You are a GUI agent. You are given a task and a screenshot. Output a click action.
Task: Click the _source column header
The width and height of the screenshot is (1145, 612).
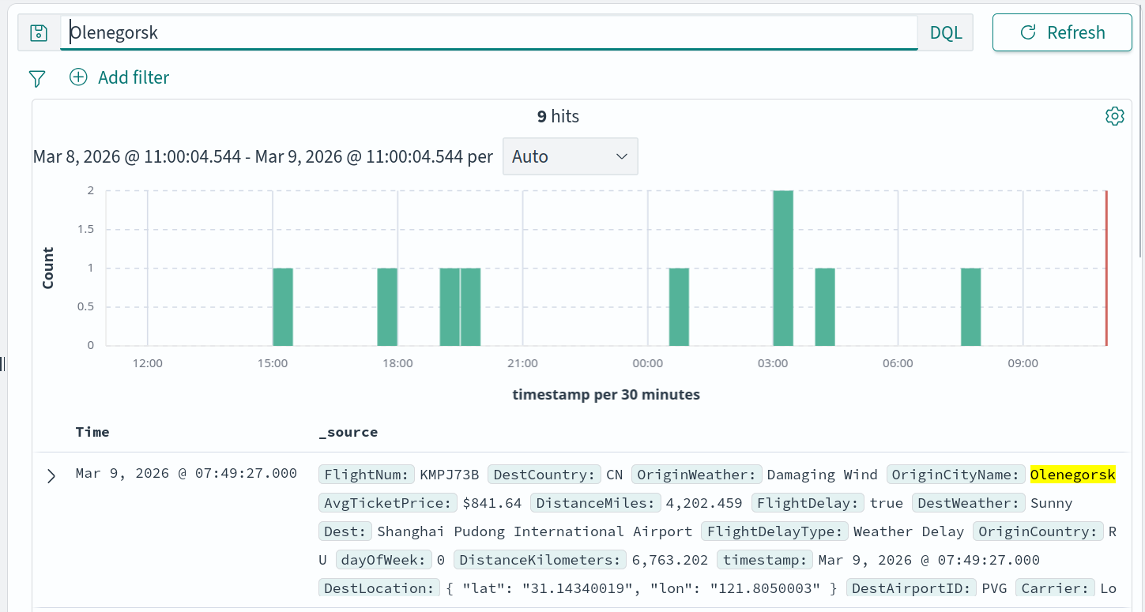(348, 432)
